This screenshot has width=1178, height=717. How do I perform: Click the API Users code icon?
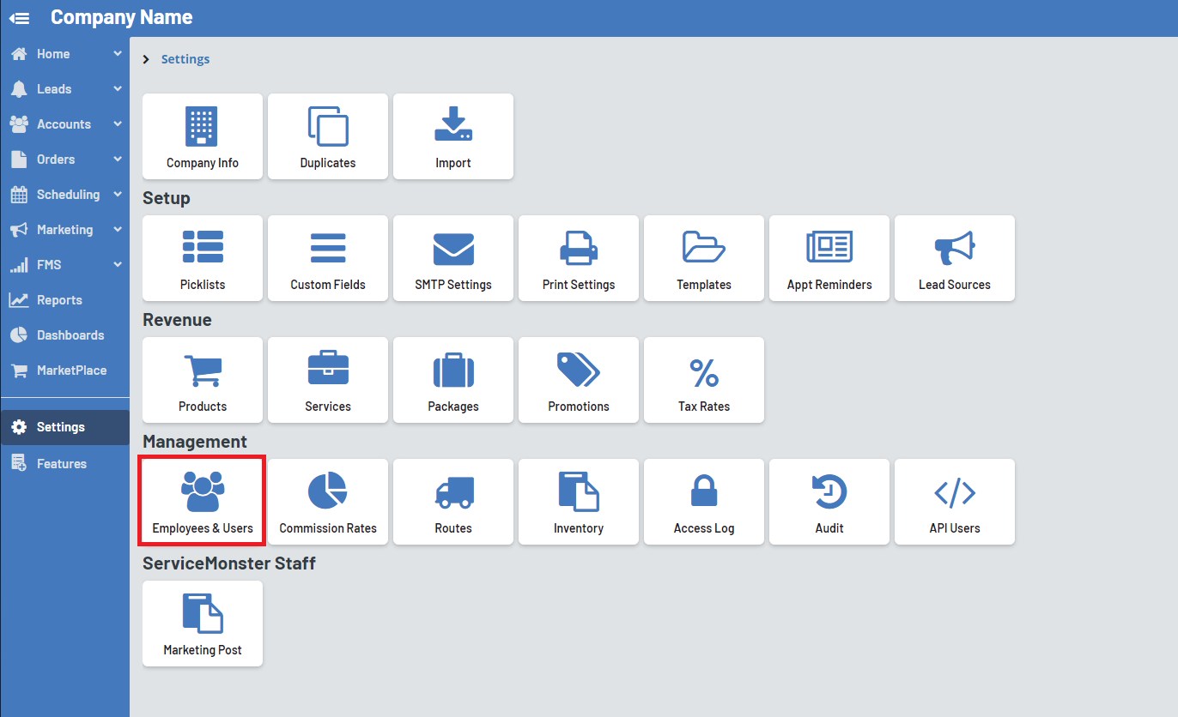point(954,491)
